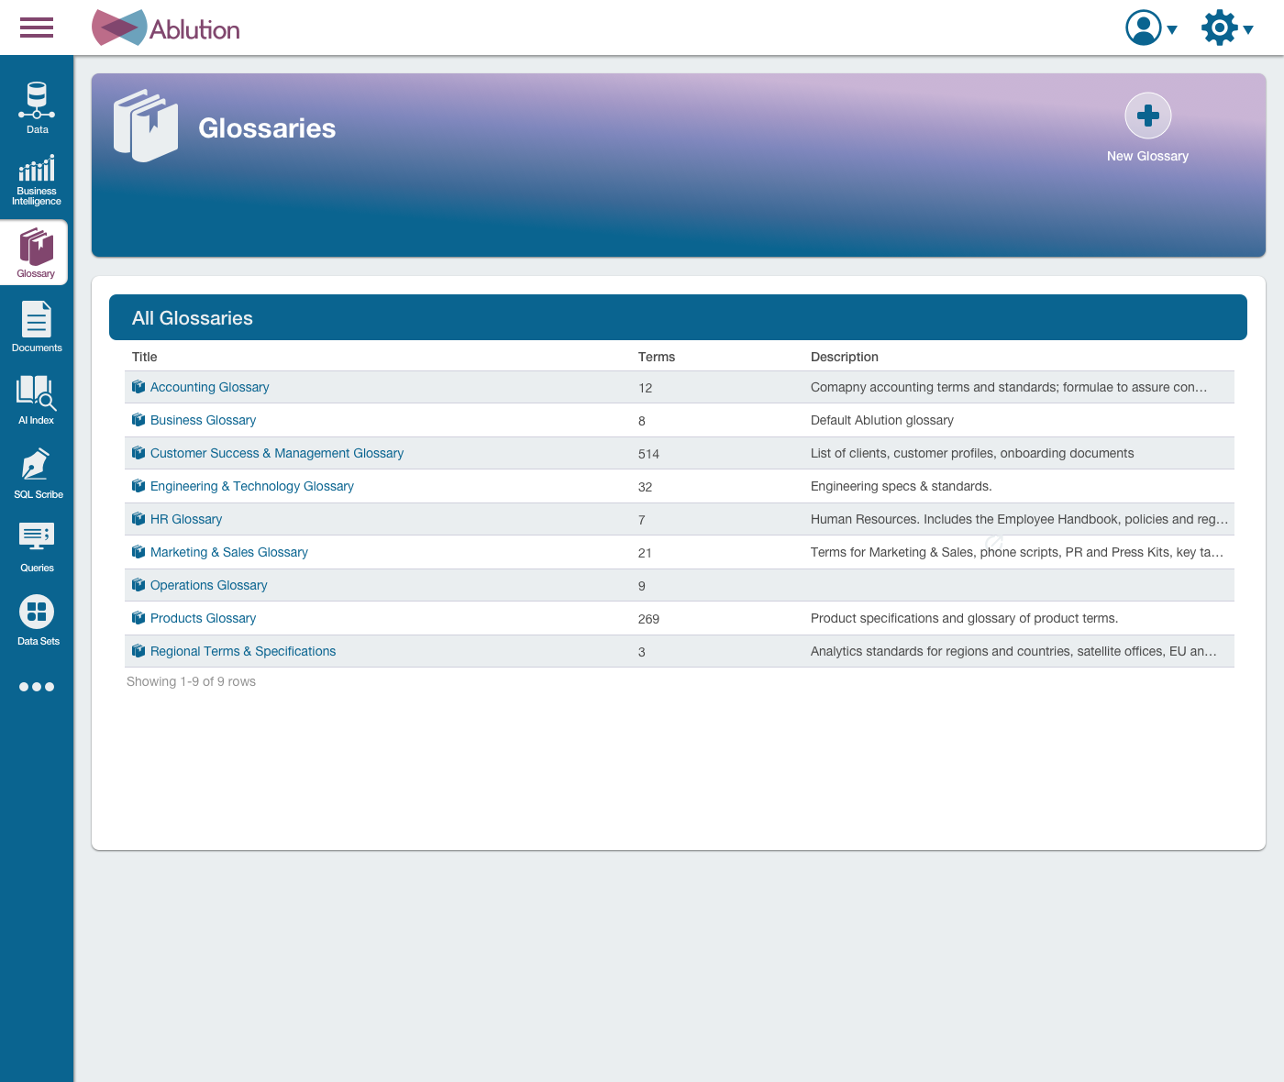Open Customer Success & Management Glossary
The width and height of the screenshot is (1284, 1082).
[x=277, y=453]
